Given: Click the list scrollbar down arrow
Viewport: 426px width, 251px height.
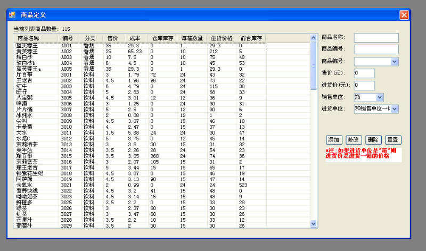Looking at the screenshot, I should [x=314, y=224].
